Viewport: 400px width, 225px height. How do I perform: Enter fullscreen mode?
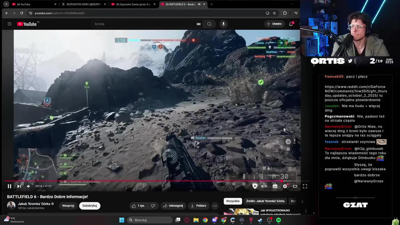(305, 186)
